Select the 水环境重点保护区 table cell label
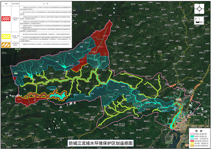 click(15, 19)
